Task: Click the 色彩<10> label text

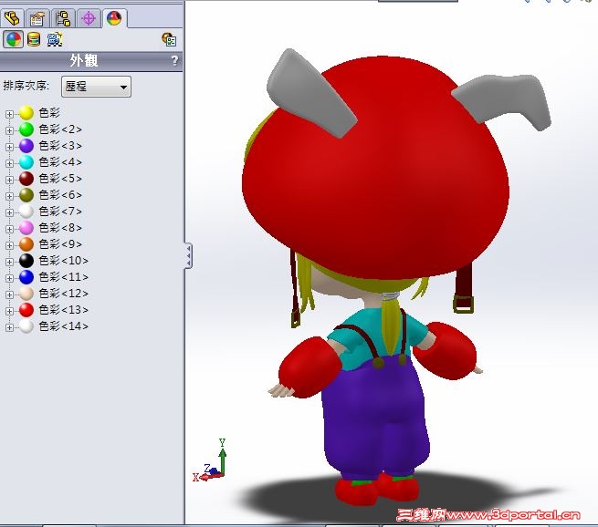Action: [63, 261]
